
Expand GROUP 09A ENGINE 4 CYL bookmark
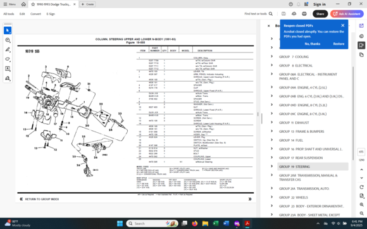pyautogui.click(x=271, y=87)
